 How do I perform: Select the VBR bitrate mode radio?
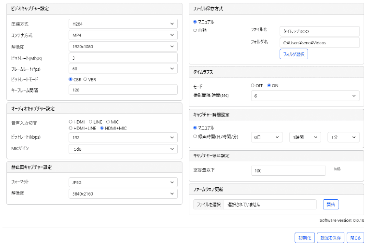85,79
